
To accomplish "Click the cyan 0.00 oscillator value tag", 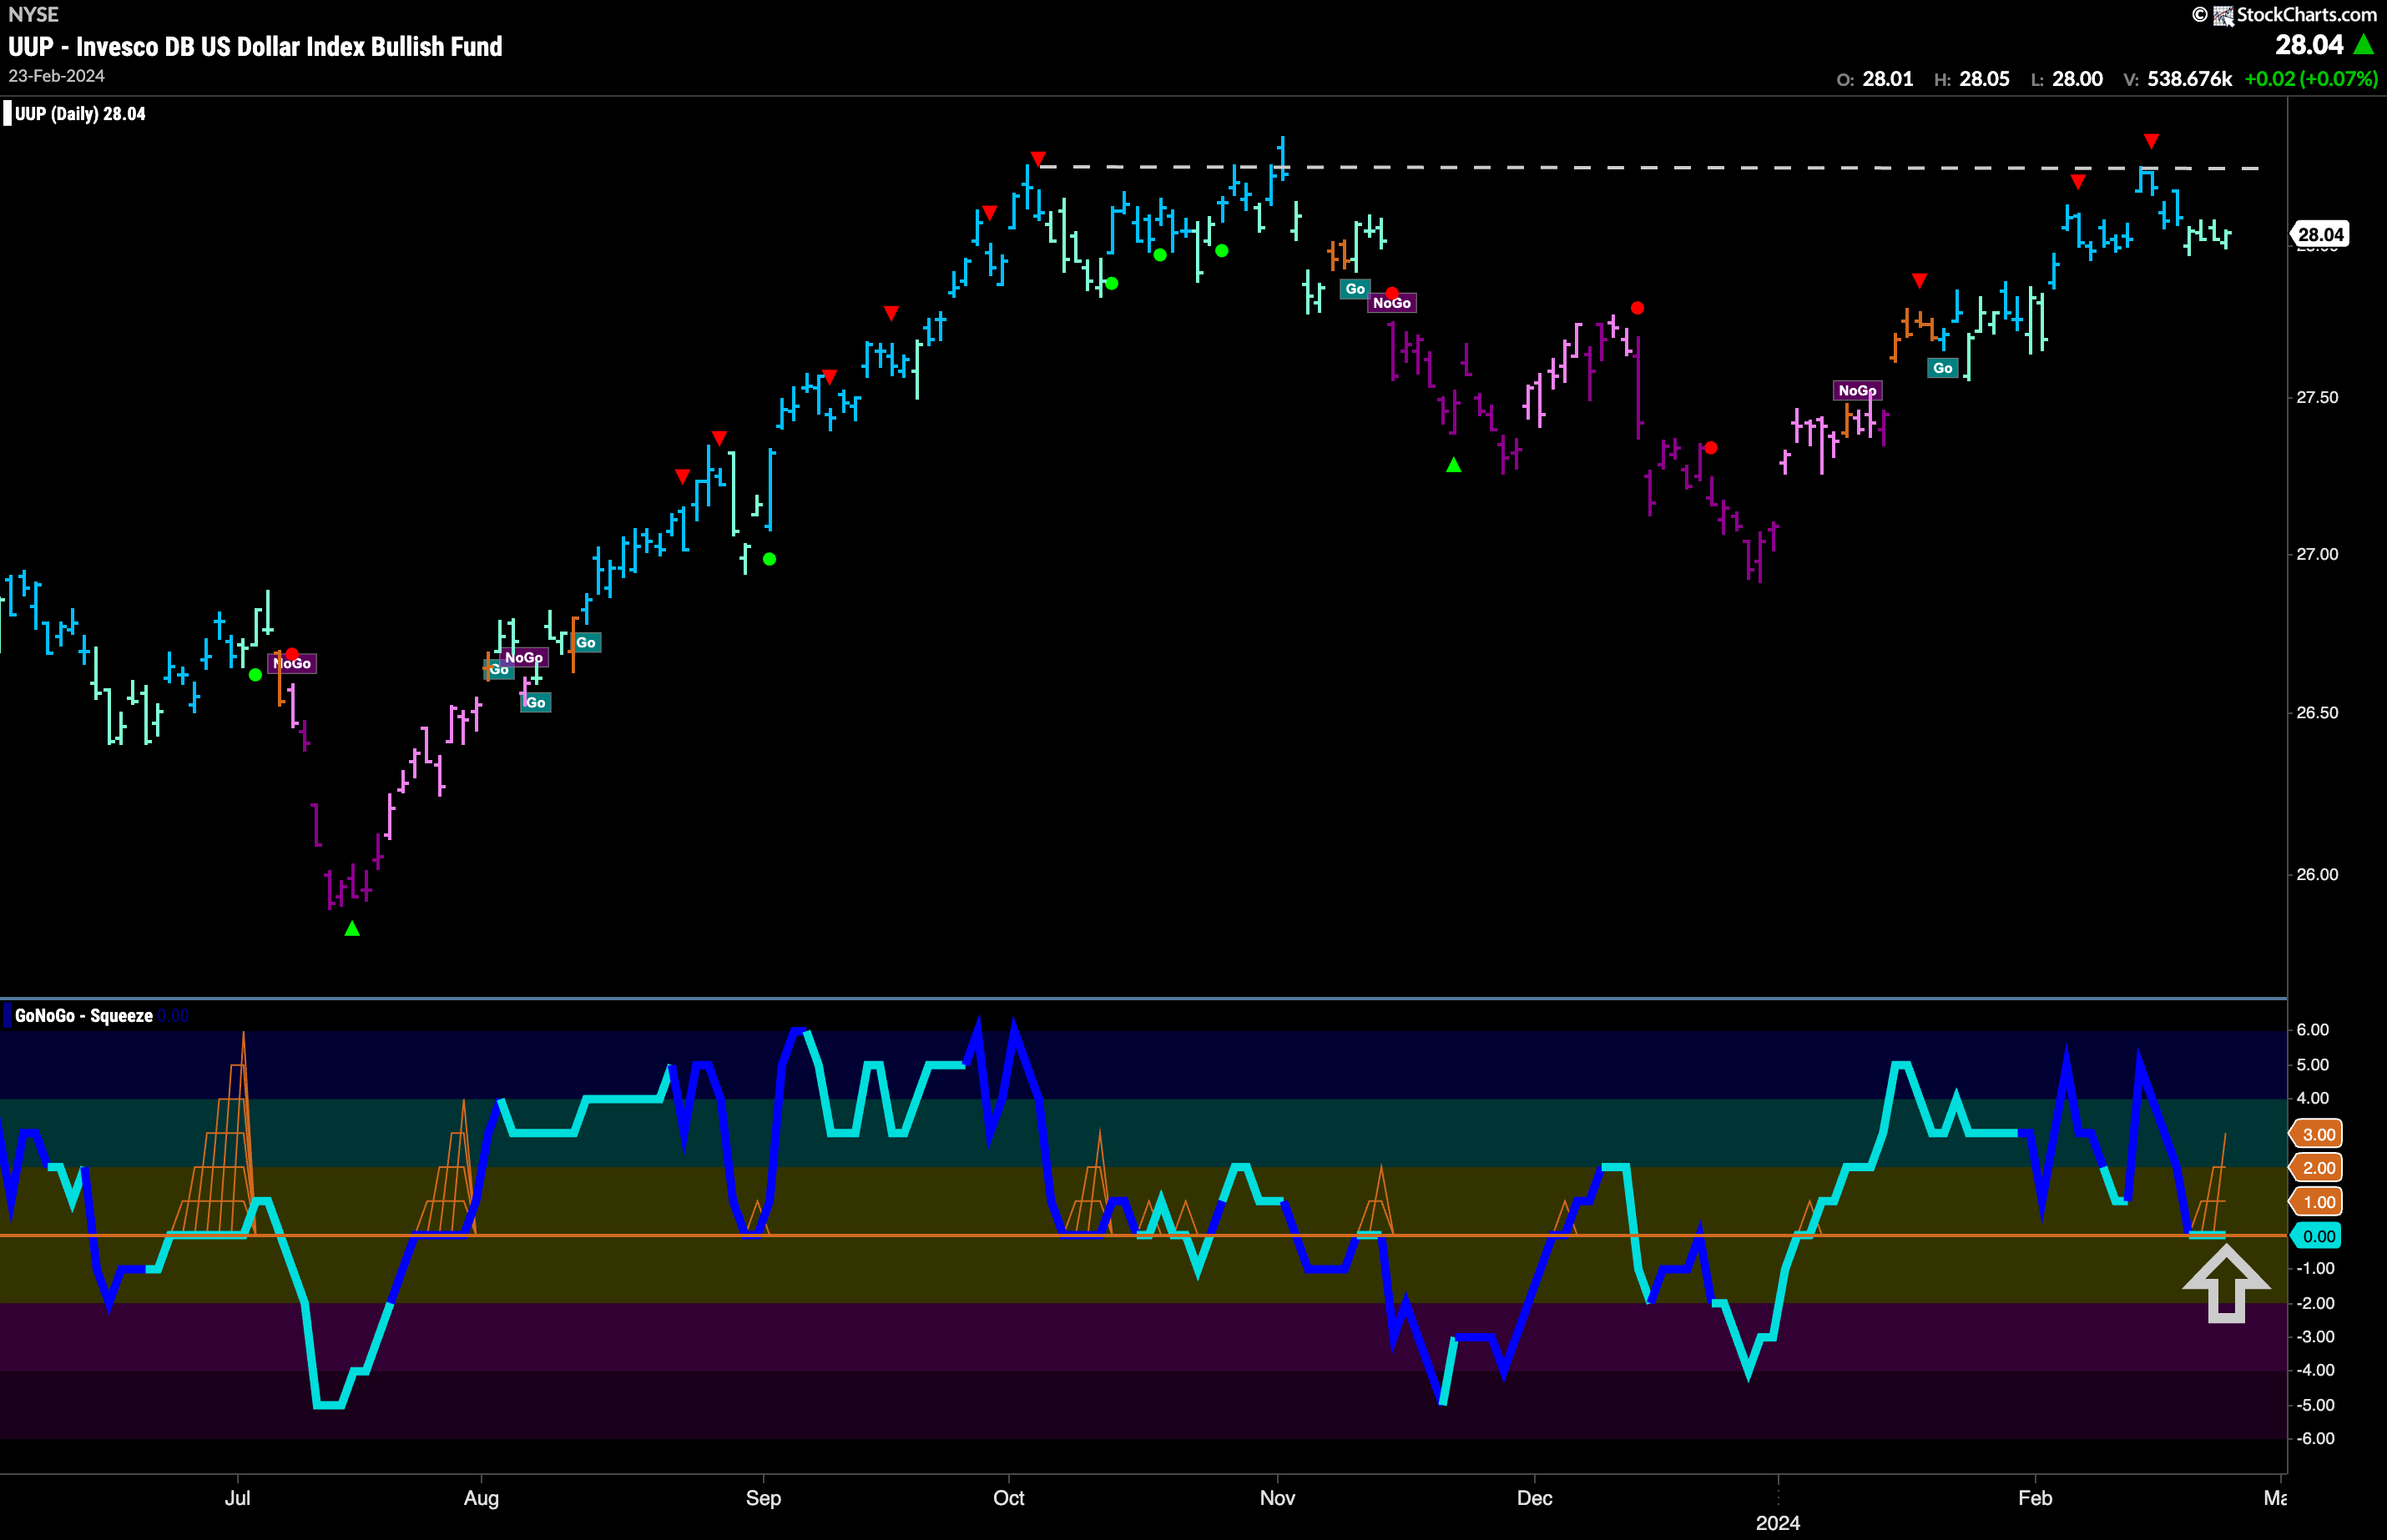I will [x=2318, y=1236].
